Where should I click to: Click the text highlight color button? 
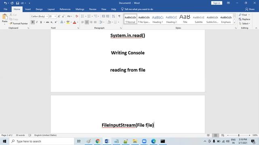point(68,22)
